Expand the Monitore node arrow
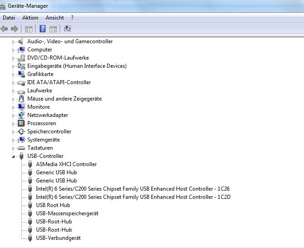The image size is (304, 248). click(x=13, y=107)
